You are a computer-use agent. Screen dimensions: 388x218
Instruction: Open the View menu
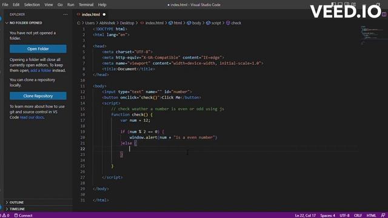48,5
